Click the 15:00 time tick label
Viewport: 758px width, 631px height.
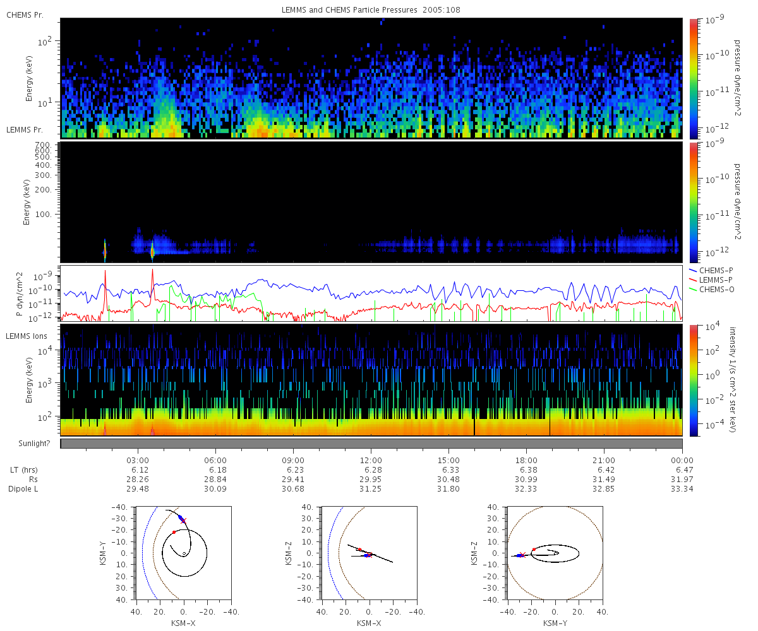(448, 461)
